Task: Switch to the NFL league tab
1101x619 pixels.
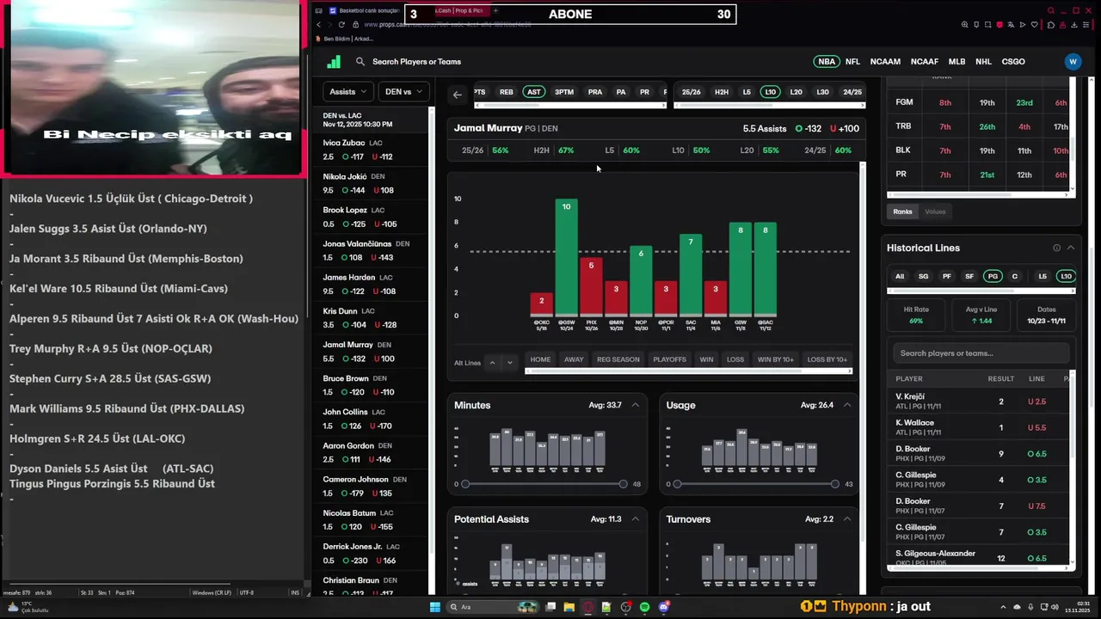Action: pos(852,62)
